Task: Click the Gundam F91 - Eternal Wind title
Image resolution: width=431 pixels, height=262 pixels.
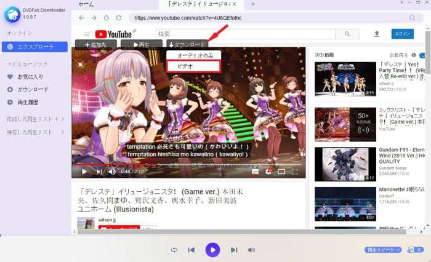Action: pos(401,156)
